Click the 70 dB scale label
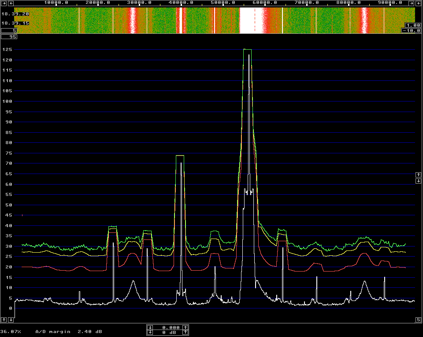 click(x=9, y=163)
